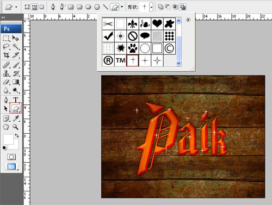Choose the Rectangle shape tool in options bar
Viewport: 272px width, 205px height.
point(71,7)
